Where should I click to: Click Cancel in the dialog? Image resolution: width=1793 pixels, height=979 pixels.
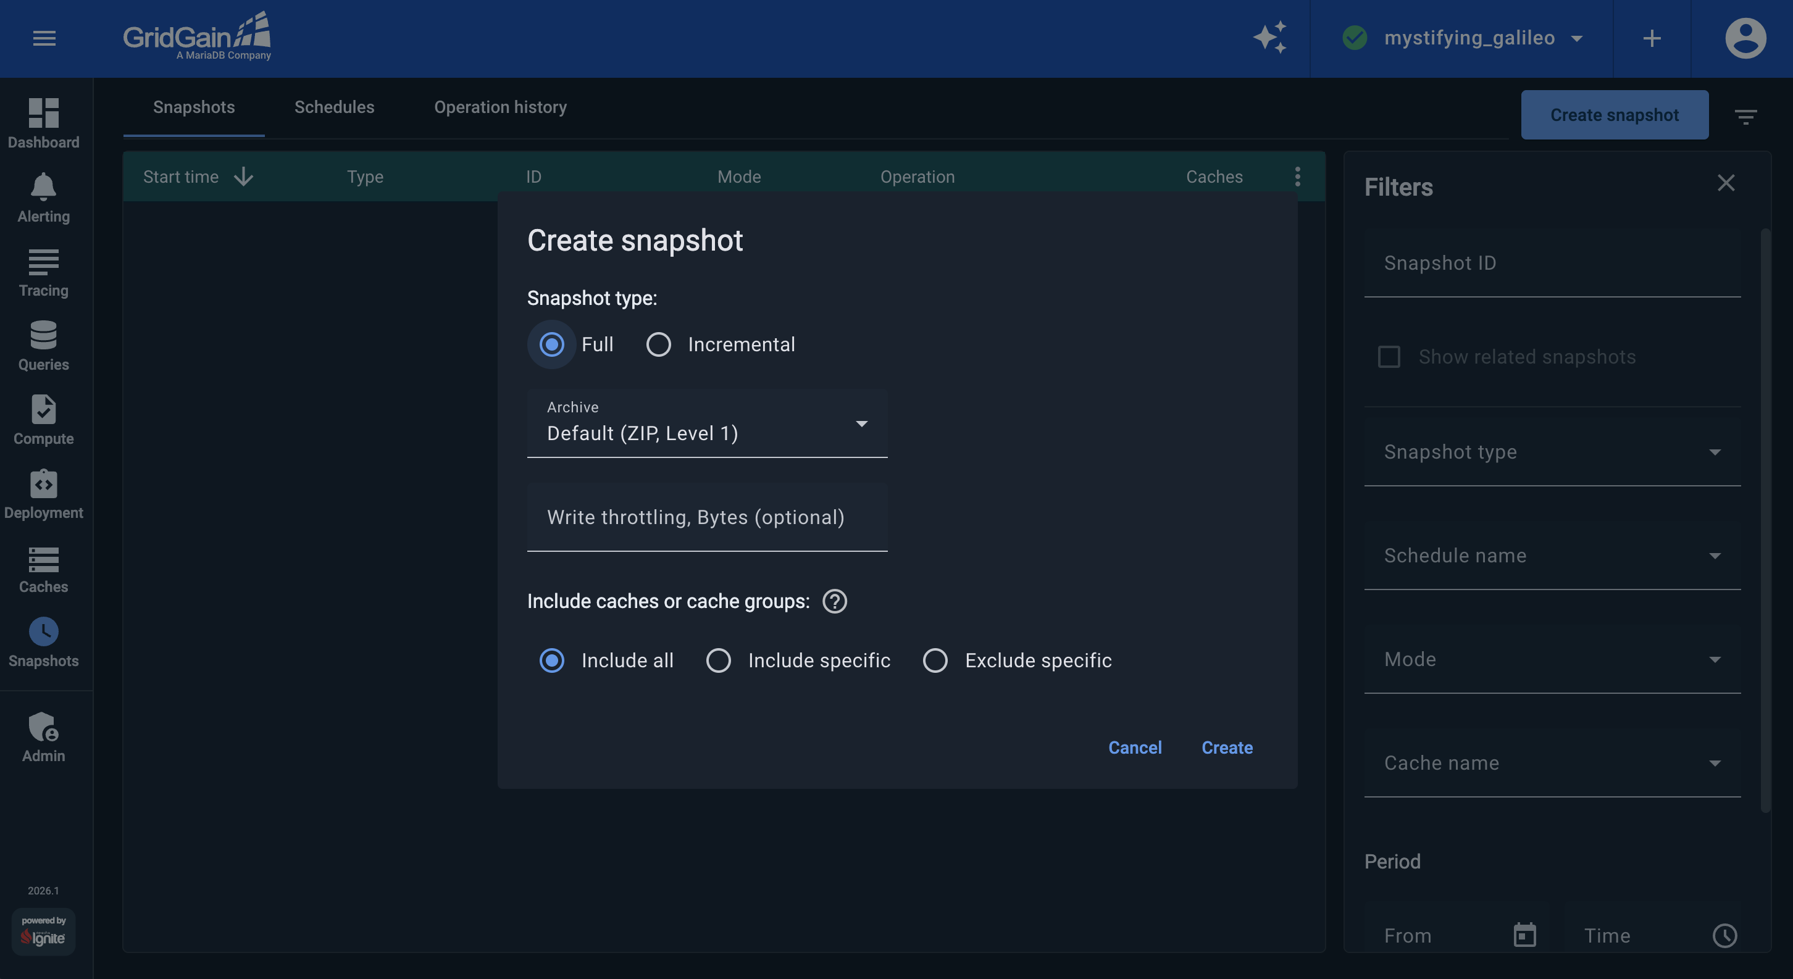pyautogui.click(x=1135, y=748)
